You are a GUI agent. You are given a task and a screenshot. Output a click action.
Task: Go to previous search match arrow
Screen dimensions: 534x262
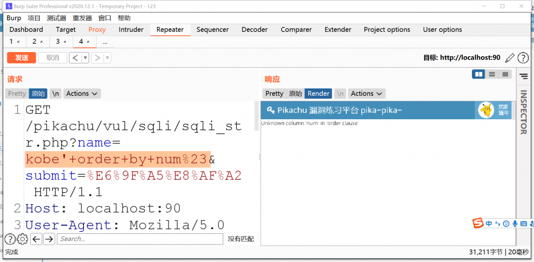pos(36,239)
